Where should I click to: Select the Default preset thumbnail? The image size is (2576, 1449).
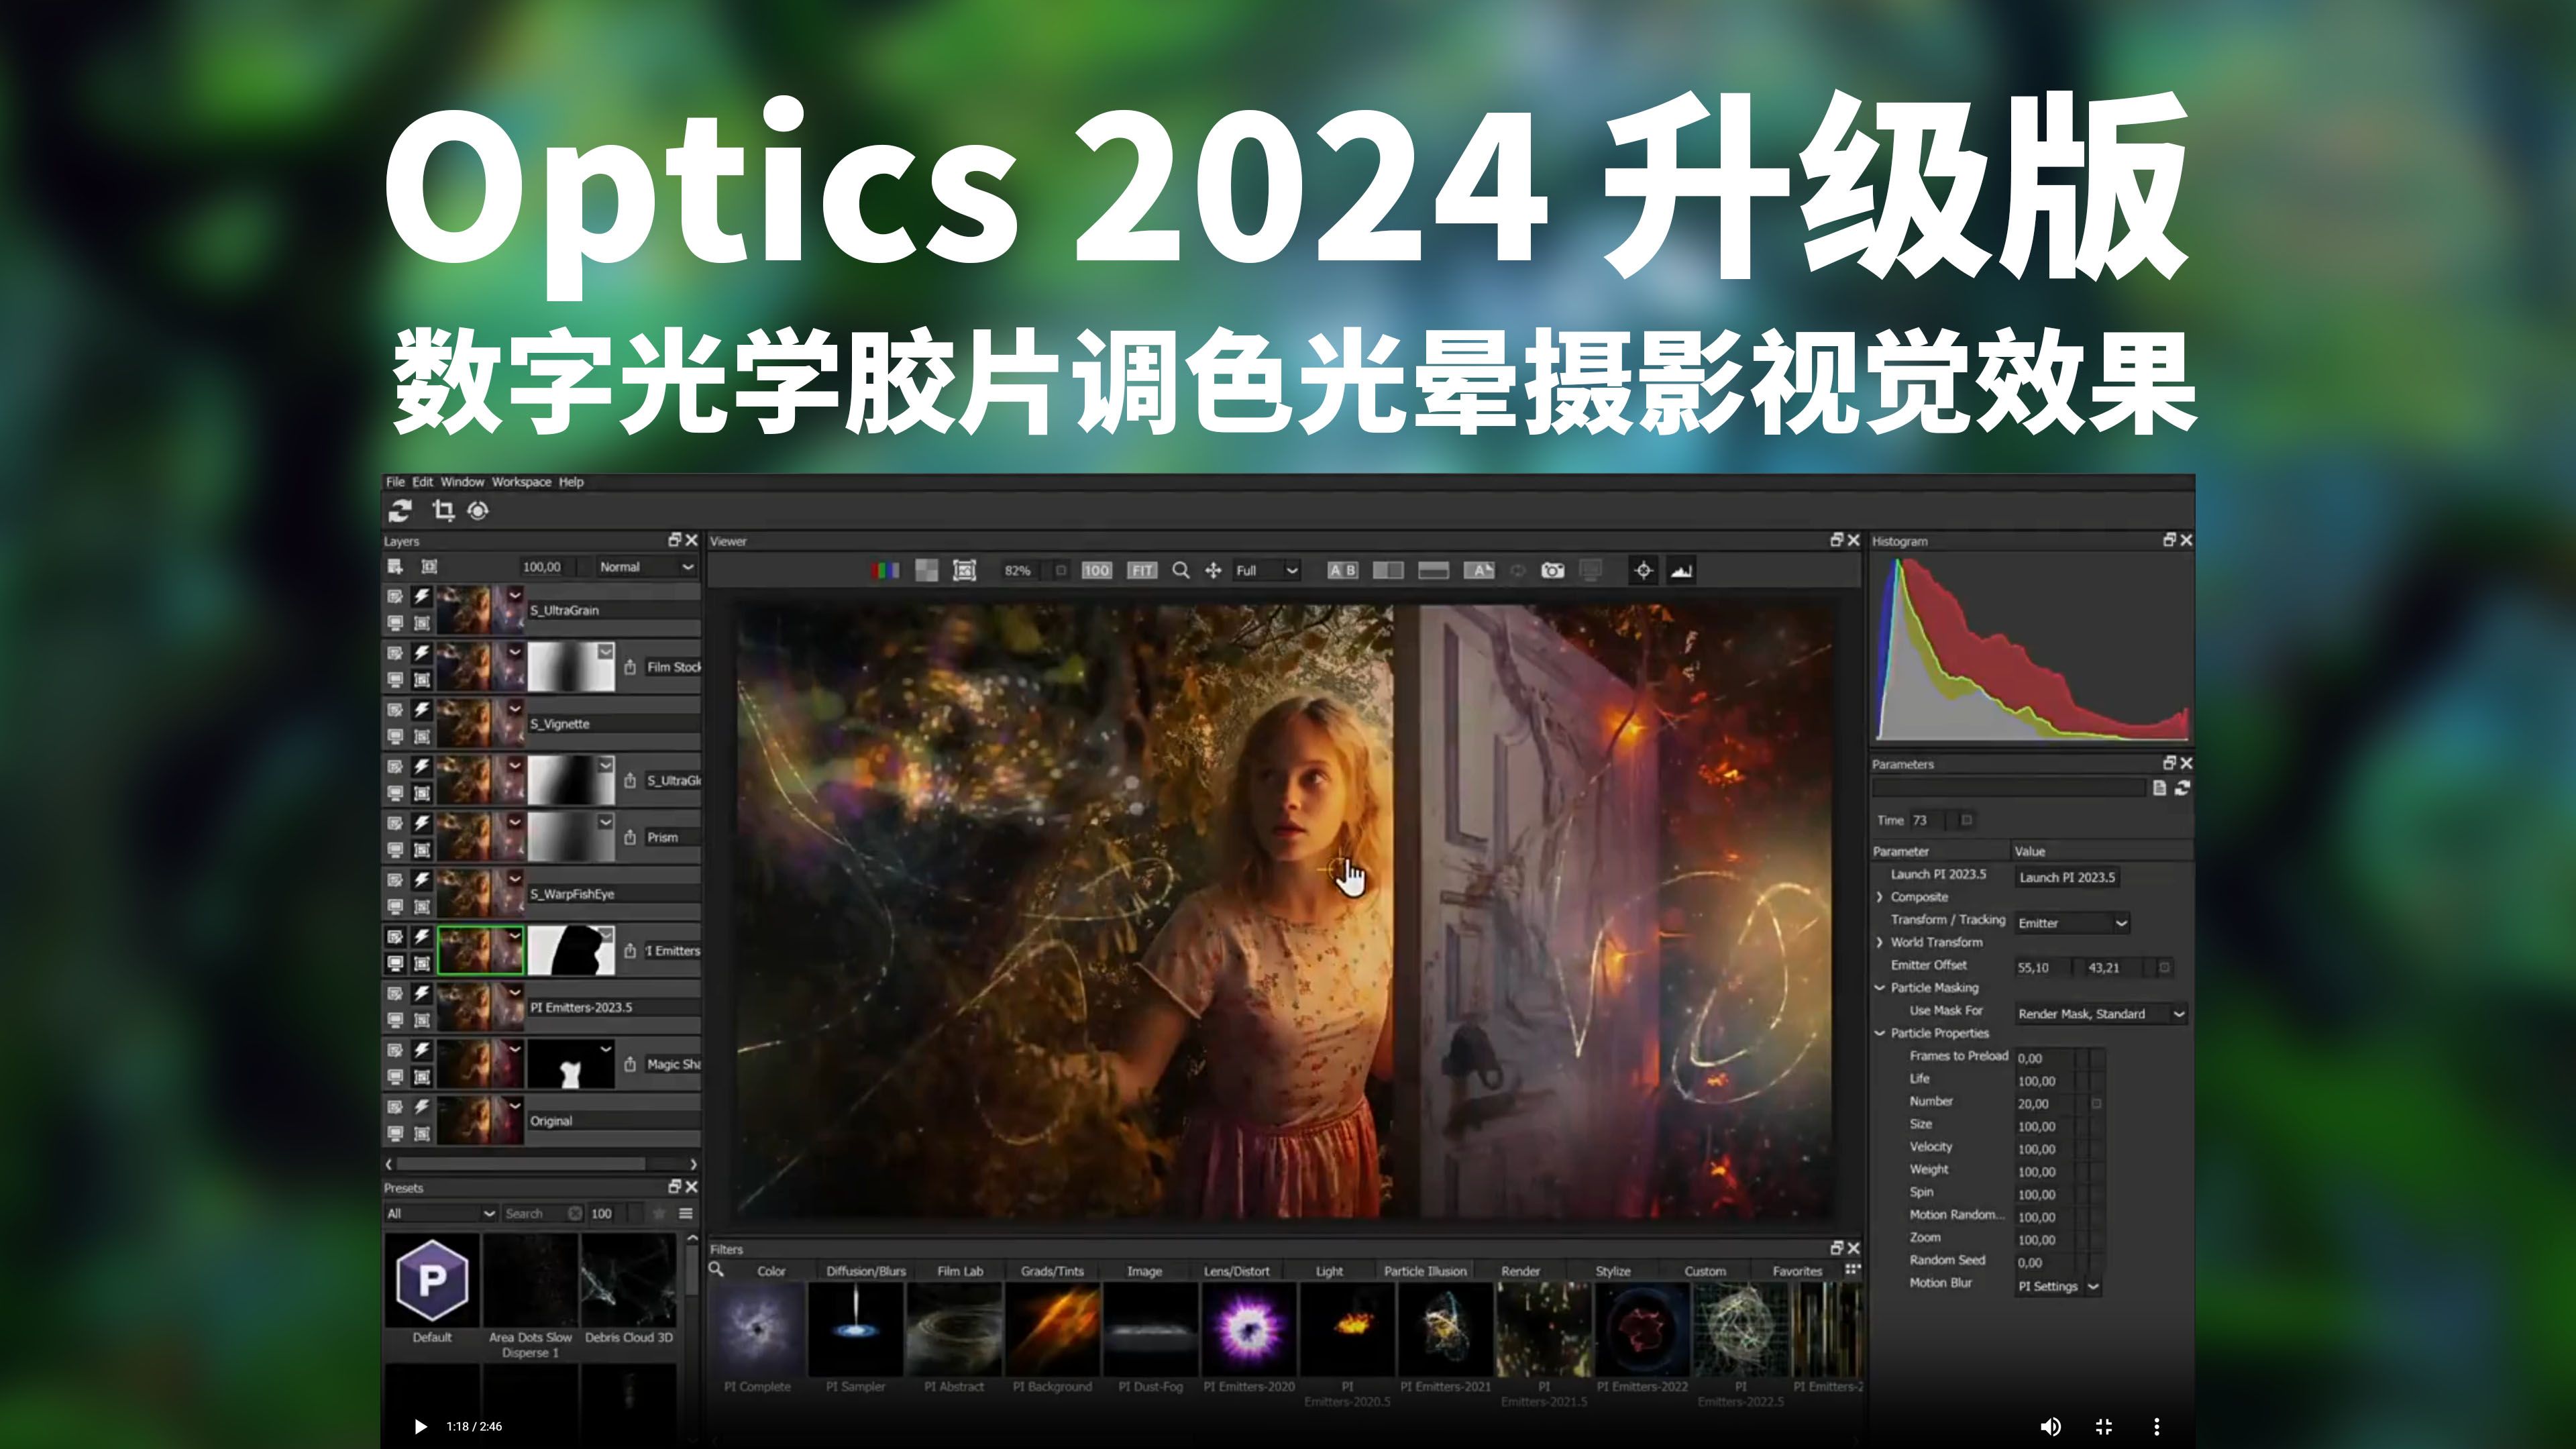pyautogui.click(x=432, y=1280)
